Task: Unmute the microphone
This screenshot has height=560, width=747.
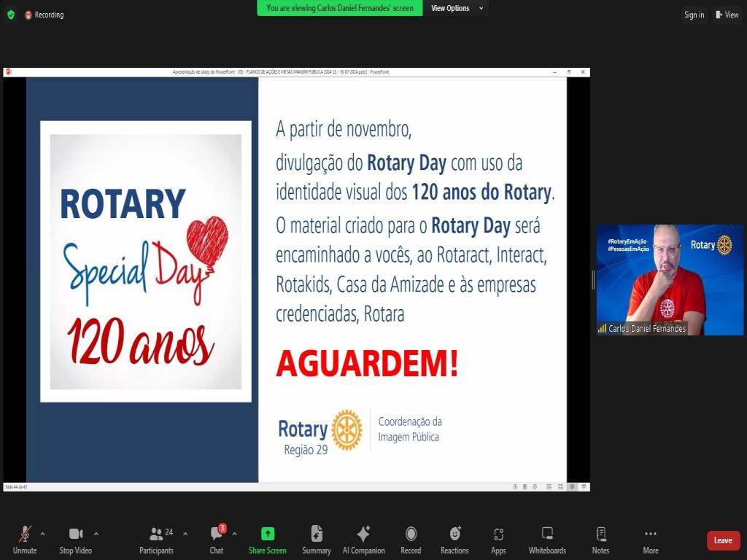Action: click(25, 540)
